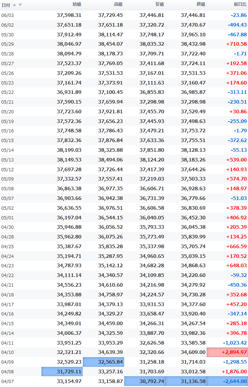Select change value +666.59
This screenshot has width=248, height=387.
point(236,246)
